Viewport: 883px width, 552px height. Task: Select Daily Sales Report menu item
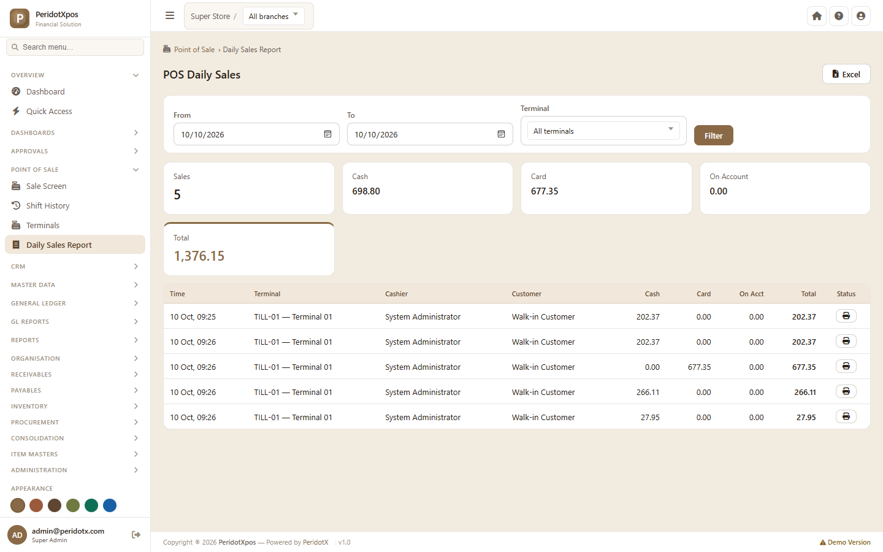click(75, 245)
